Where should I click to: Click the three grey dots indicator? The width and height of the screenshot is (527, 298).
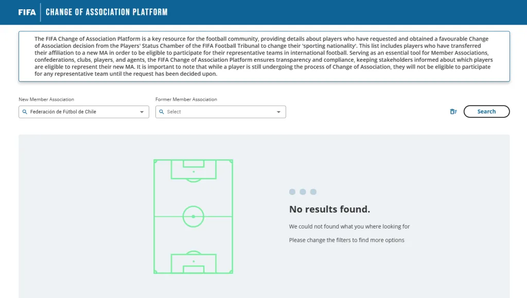click(303, 192)
